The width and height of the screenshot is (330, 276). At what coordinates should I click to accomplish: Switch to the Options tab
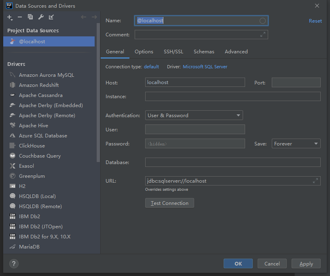[x=144, y=52]
